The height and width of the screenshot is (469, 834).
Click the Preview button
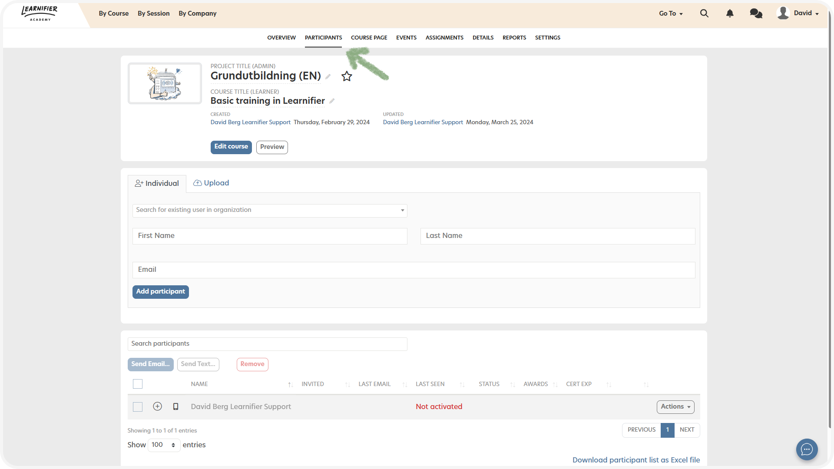[272, 147]
